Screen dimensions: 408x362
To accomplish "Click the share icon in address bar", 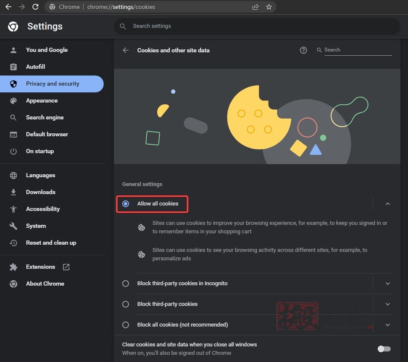I will [255, 7].
